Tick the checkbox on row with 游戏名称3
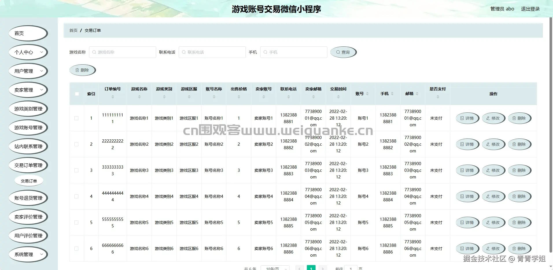This screenshot has width=553, height=270. [76, 170]
